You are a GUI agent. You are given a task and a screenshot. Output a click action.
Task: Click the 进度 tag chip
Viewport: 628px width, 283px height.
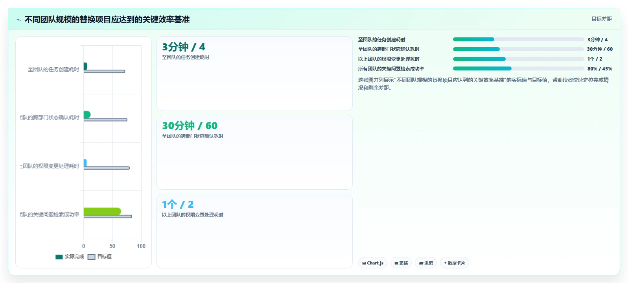point(426,263)
